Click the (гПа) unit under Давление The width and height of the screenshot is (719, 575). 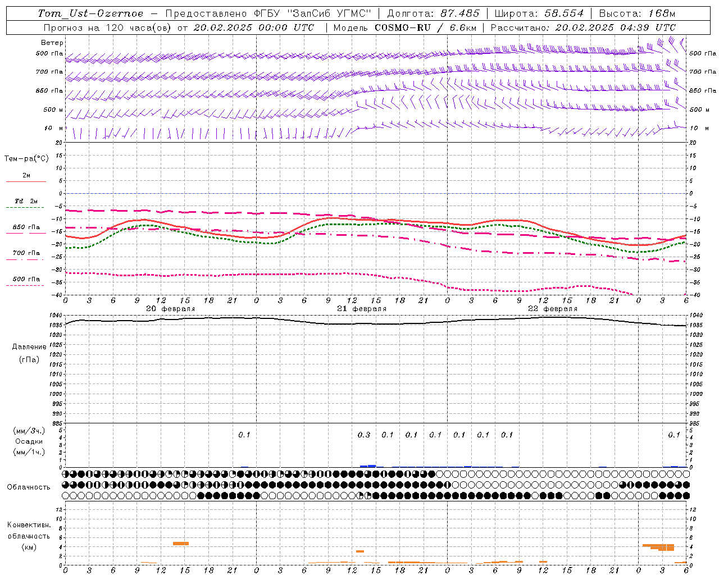coord(29,359)
